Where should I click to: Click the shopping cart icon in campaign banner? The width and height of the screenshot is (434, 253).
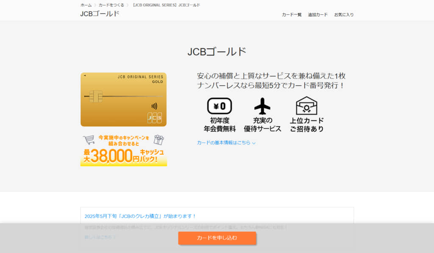coord(89,139)
